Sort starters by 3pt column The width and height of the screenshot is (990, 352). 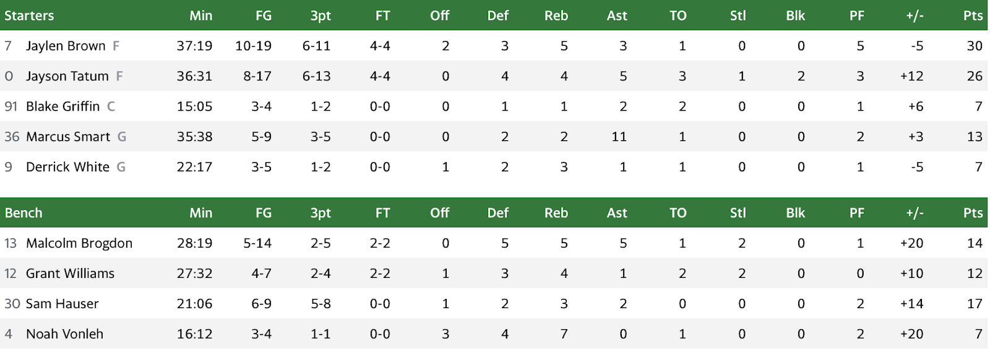(x=321, y=15)
